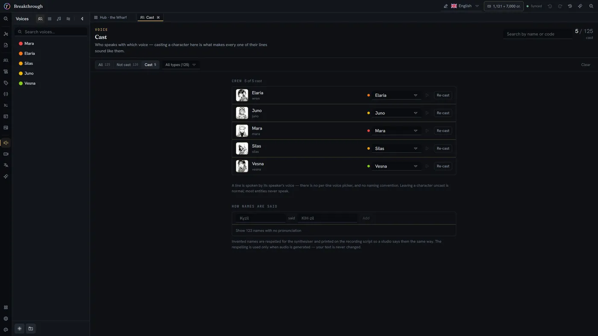This screenshot has width=598, height=336.
Task: Preview the voice for Elaria's row
Action: point(427,96)
